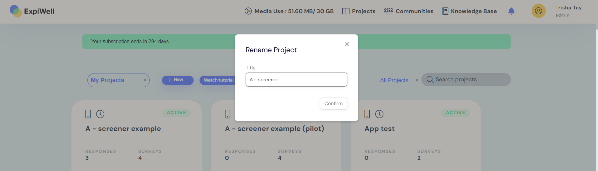Open Projects in the top navigation
This screenshot has width=598, height=171.
coord(359,11)
